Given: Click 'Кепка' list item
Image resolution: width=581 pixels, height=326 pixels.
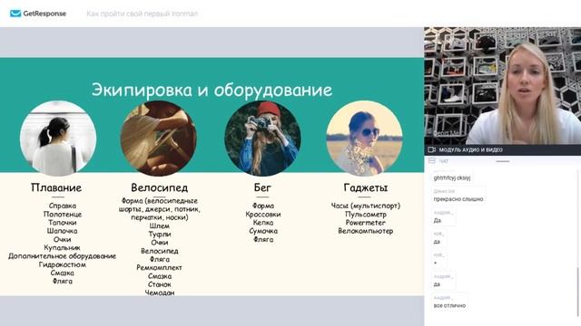Looking at the screenshot, I should (x=262, y=223).
